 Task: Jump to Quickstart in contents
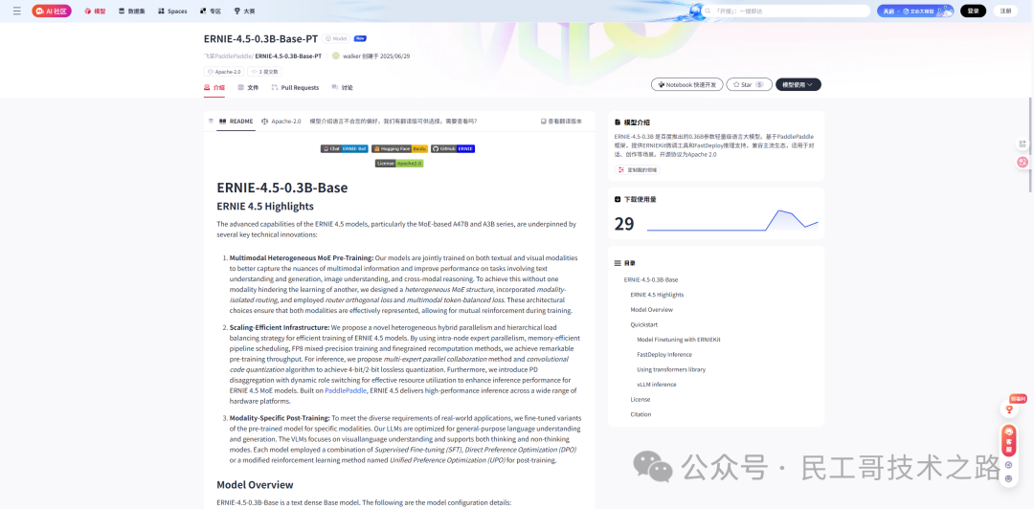(643, 325)
